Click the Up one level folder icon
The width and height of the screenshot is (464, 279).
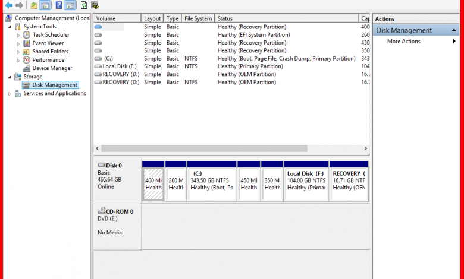click(x=34, y=5)
